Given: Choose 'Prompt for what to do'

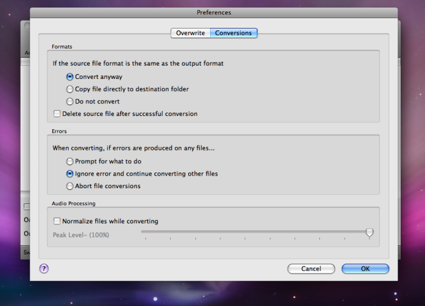Looking at the screenshot, I should 70,162.
